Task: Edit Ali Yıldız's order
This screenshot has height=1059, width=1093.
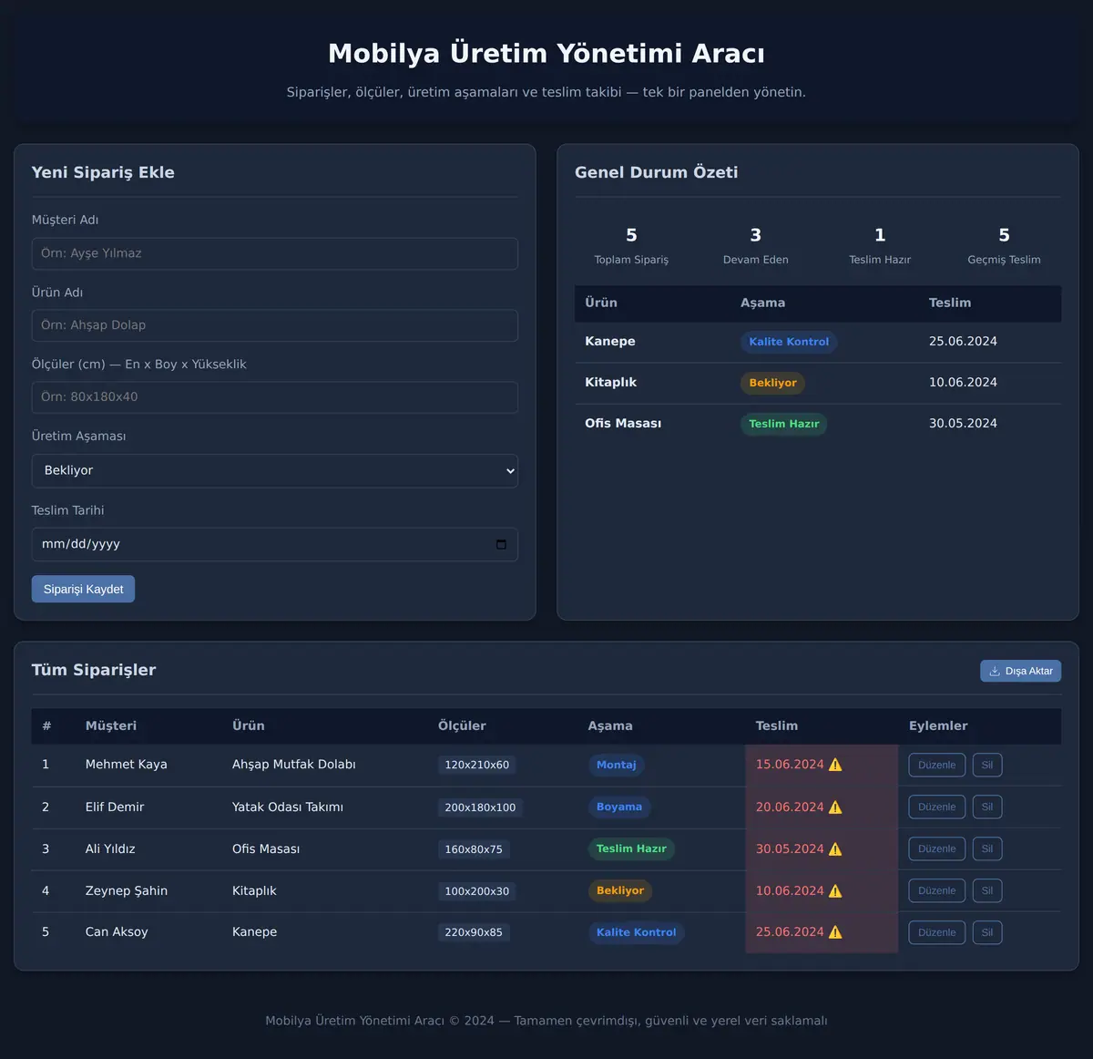Action: click(936, 848)
